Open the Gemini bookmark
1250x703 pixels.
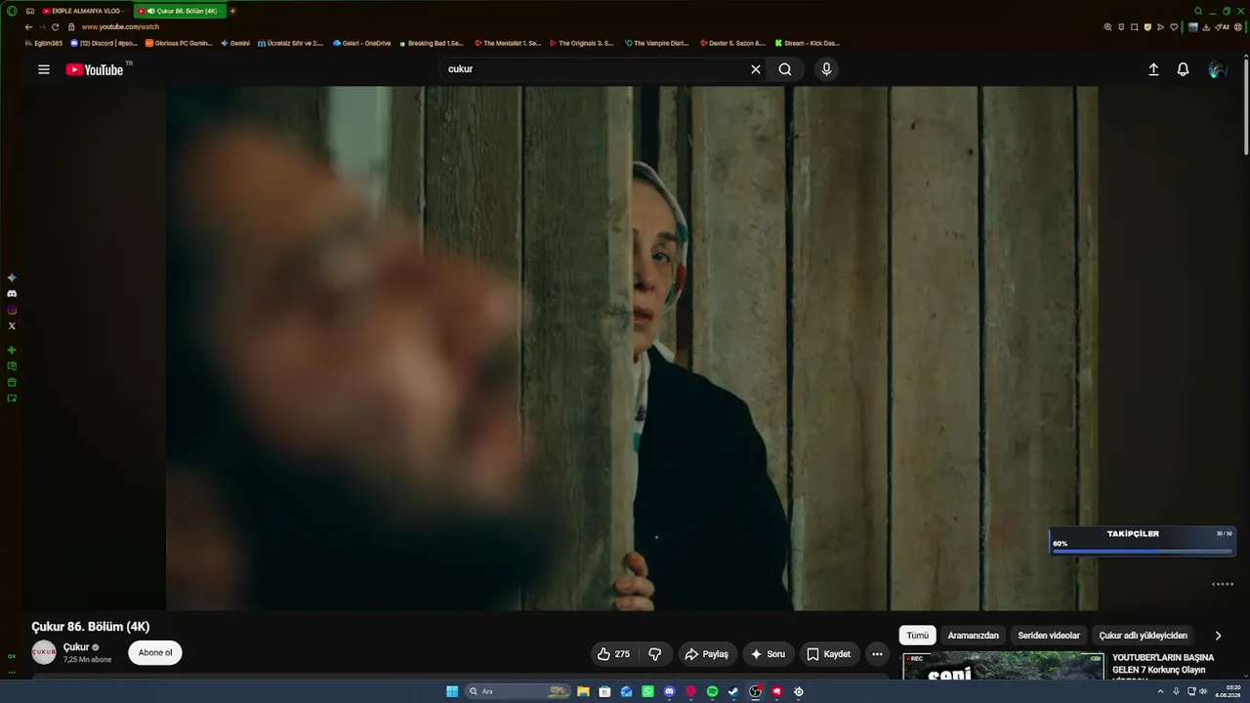235,43
